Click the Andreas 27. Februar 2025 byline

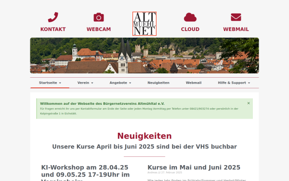coord(165,172)
